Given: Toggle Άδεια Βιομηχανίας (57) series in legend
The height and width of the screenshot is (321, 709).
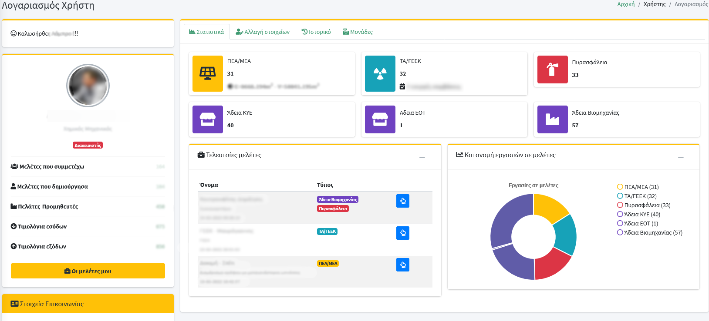Looking at the screenshot, I should coord(650,232).
